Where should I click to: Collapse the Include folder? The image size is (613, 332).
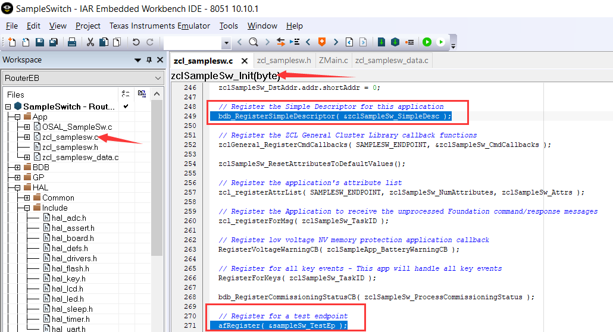coord(27,208)
